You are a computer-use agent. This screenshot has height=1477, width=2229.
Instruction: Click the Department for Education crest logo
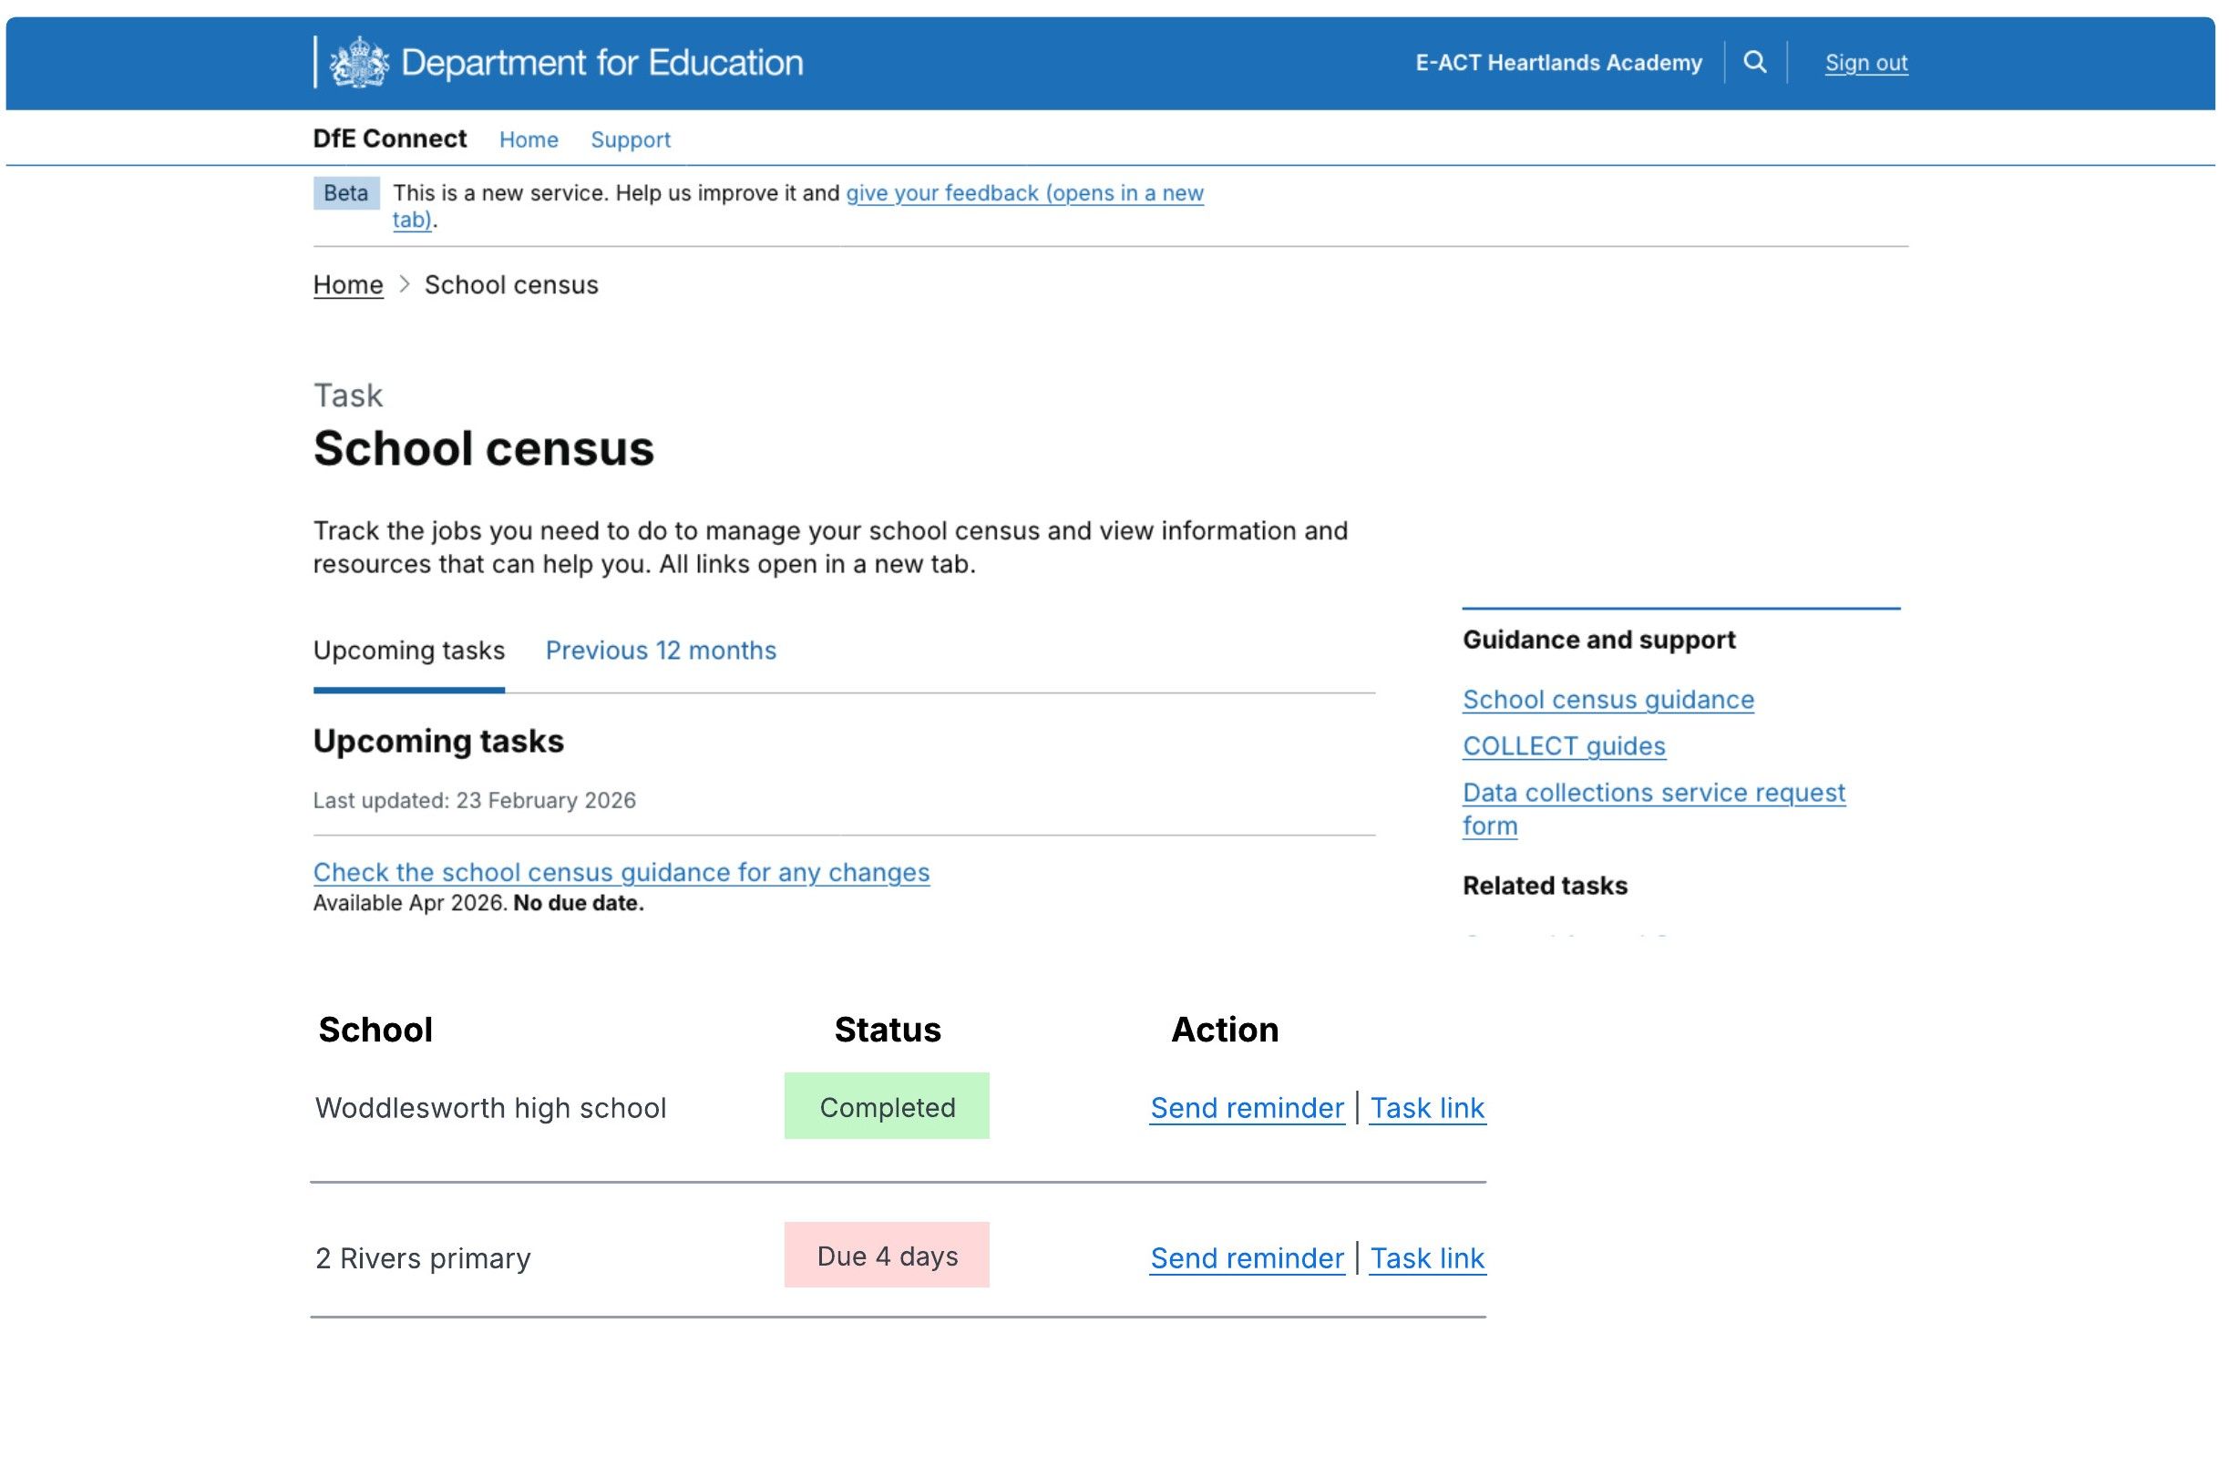(358, 61)
